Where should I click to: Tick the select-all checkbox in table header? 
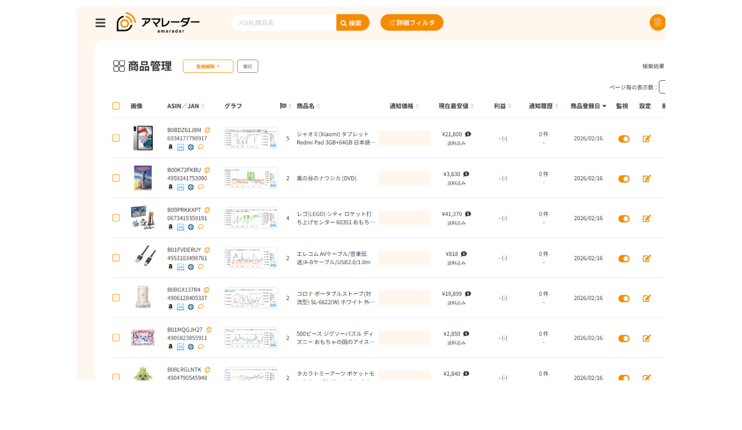pos(116,106)
